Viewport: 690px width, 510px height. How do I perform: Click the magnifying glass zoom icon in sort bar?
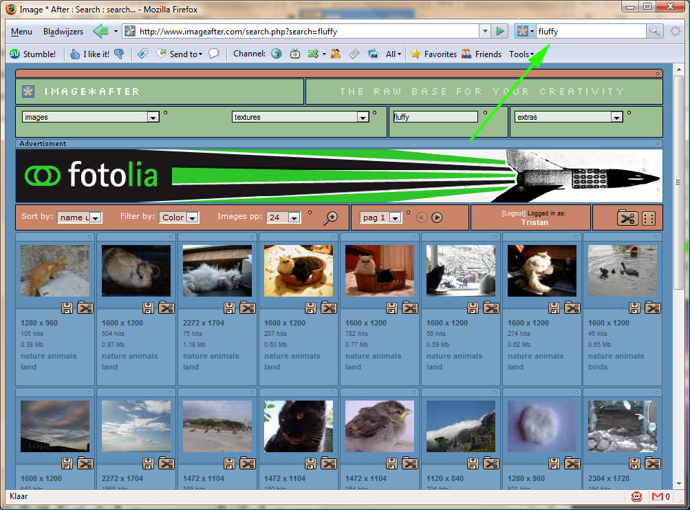pos(330,218)
